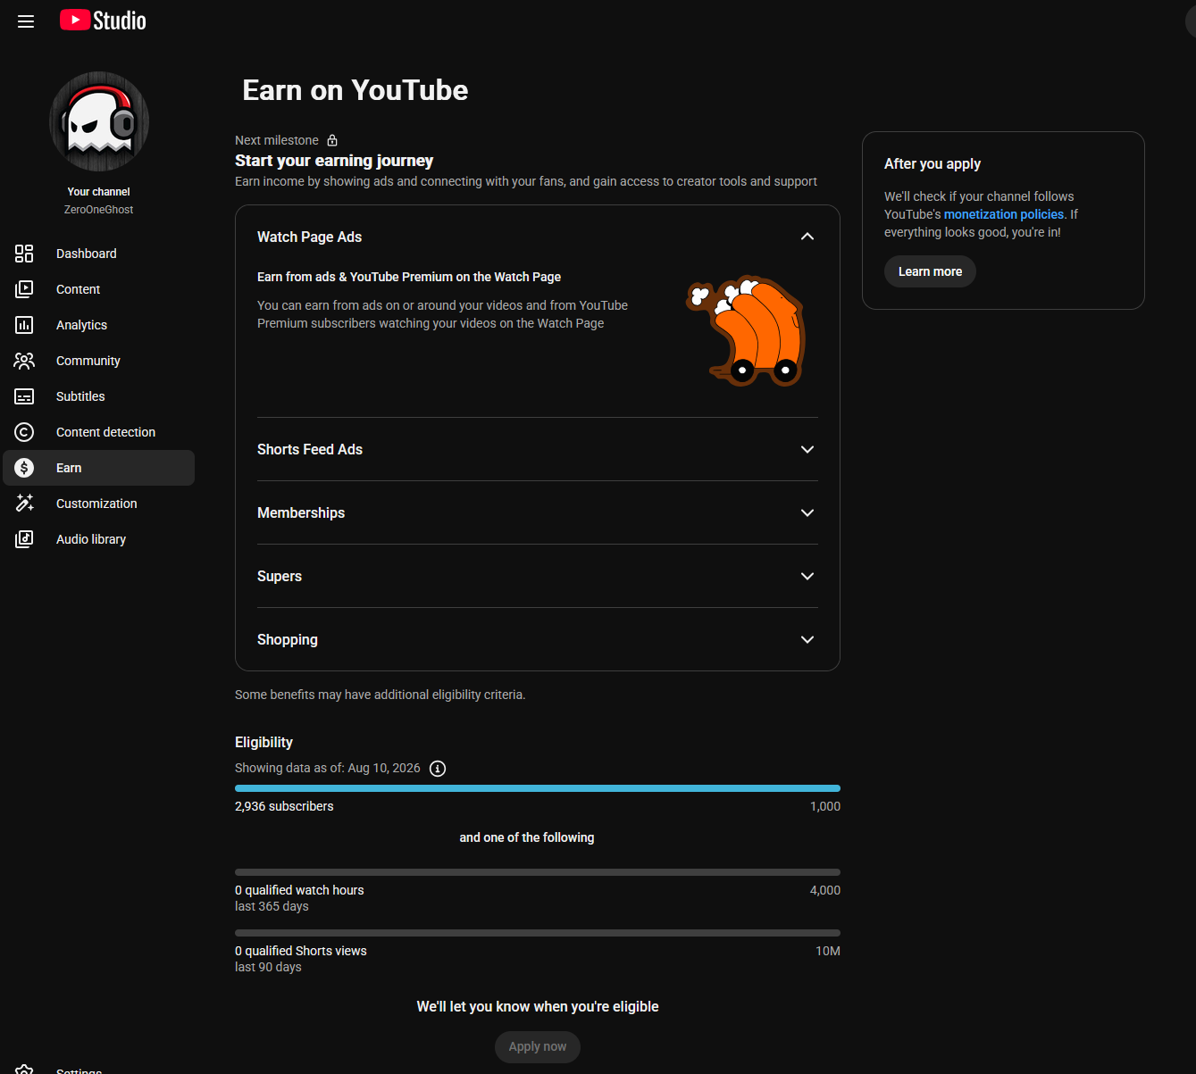The image size is (1196, 1074).
Task: Open the Content section
Action: tap(98, 289)
